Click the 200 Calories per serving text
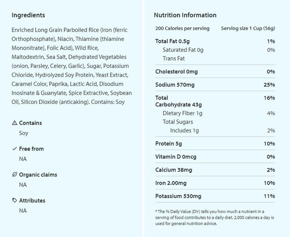This screenshot has width=290, height=237. pos(182,28)
